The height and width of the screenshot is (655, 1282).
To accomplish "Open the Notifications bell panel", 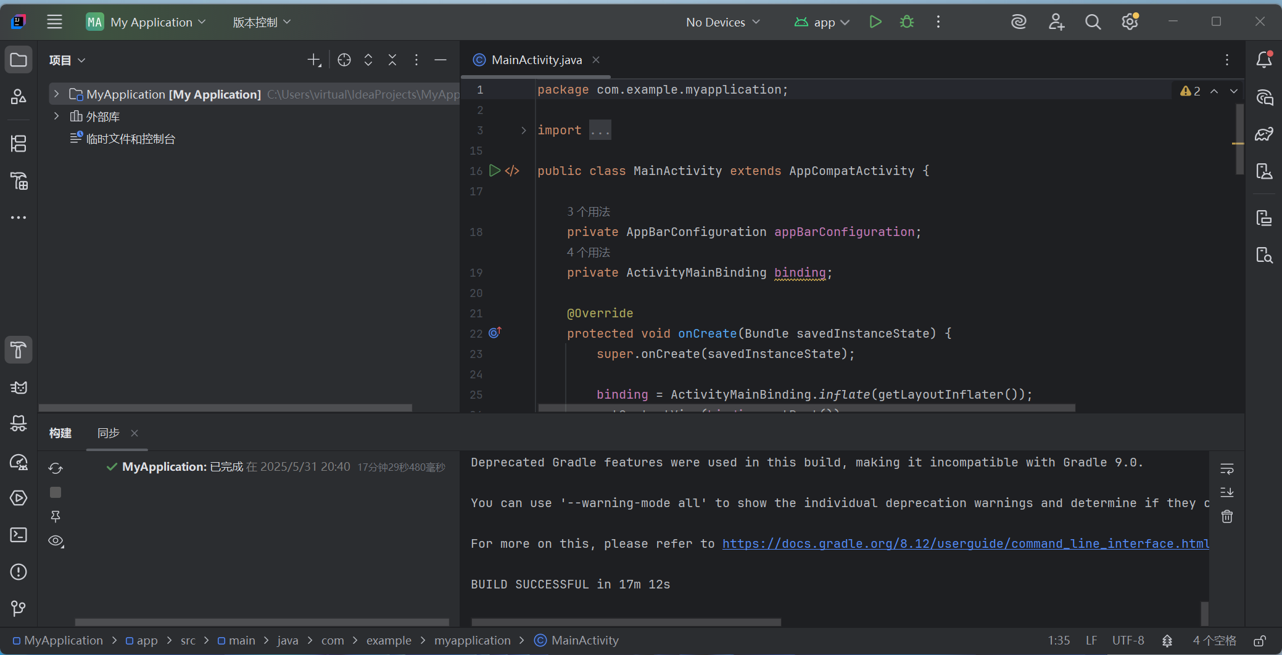I will click(1263, 60).
